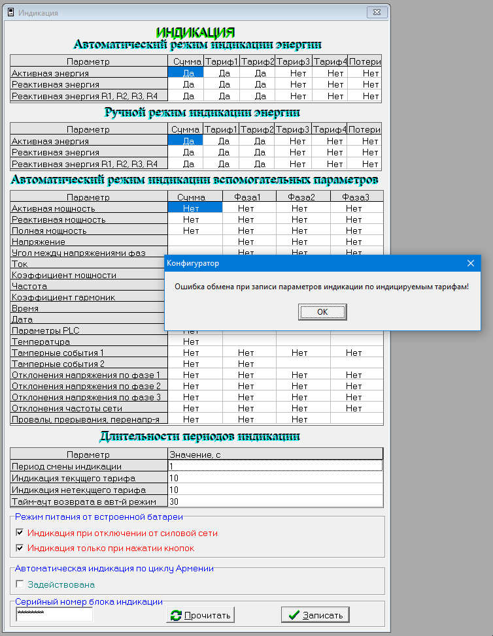Click the Прочитать button
Viewport: 493px width, 636px height.
tap(200, 615)
